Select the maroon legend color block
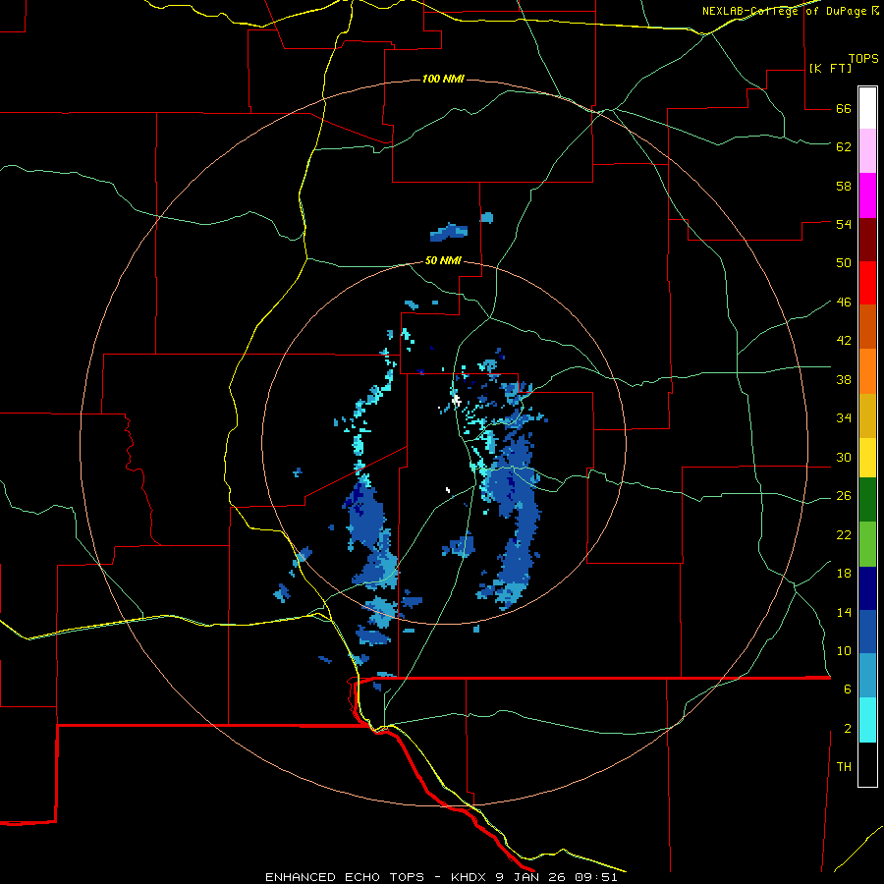 point(867,239)
